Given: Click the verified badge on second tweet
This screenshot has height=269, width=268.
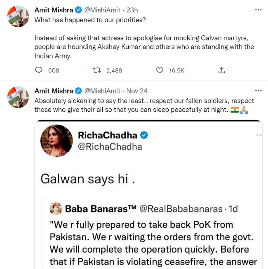Looking at the screenshot, I should (x=79, y=91).
